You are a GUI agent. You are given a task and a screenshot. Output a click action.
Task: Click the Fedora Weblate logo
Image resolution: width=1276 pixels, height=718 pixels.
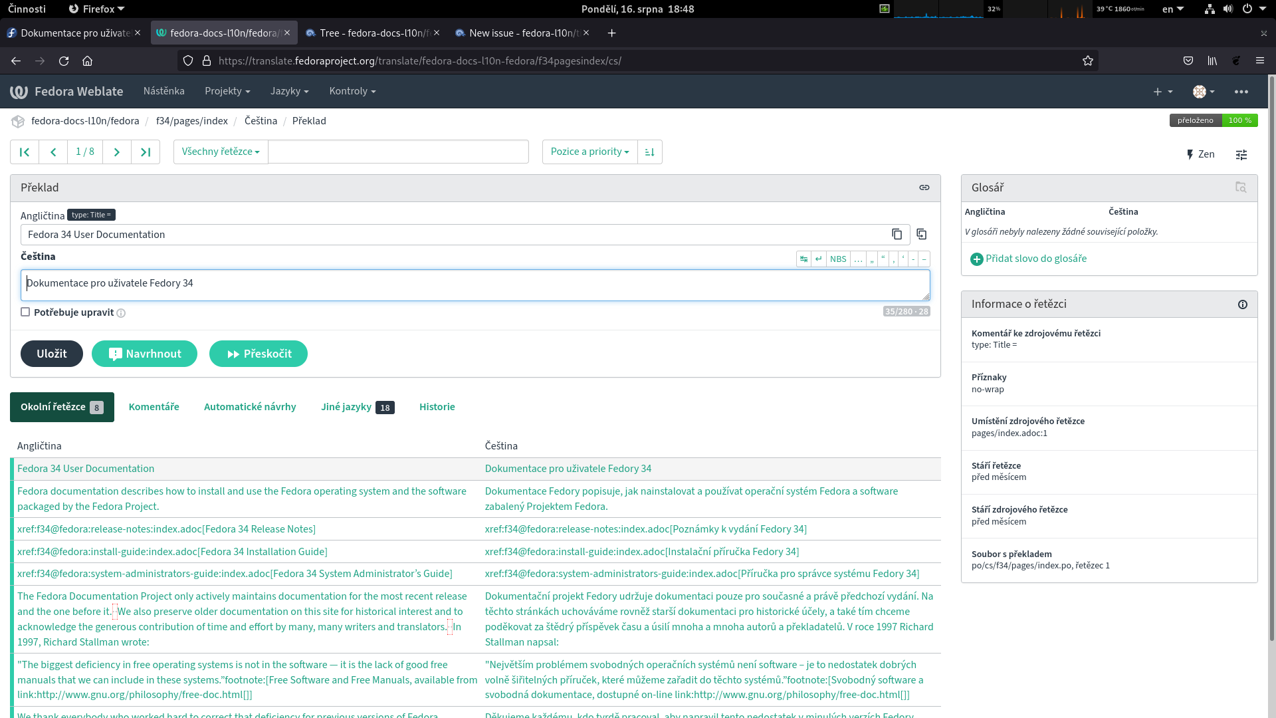66,92
